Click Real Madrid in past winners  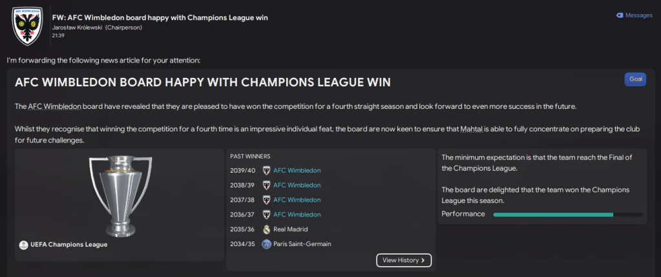(291, 229)
